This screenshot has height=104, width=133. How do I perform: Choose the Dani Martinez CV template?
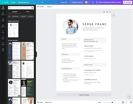point(14,69)
